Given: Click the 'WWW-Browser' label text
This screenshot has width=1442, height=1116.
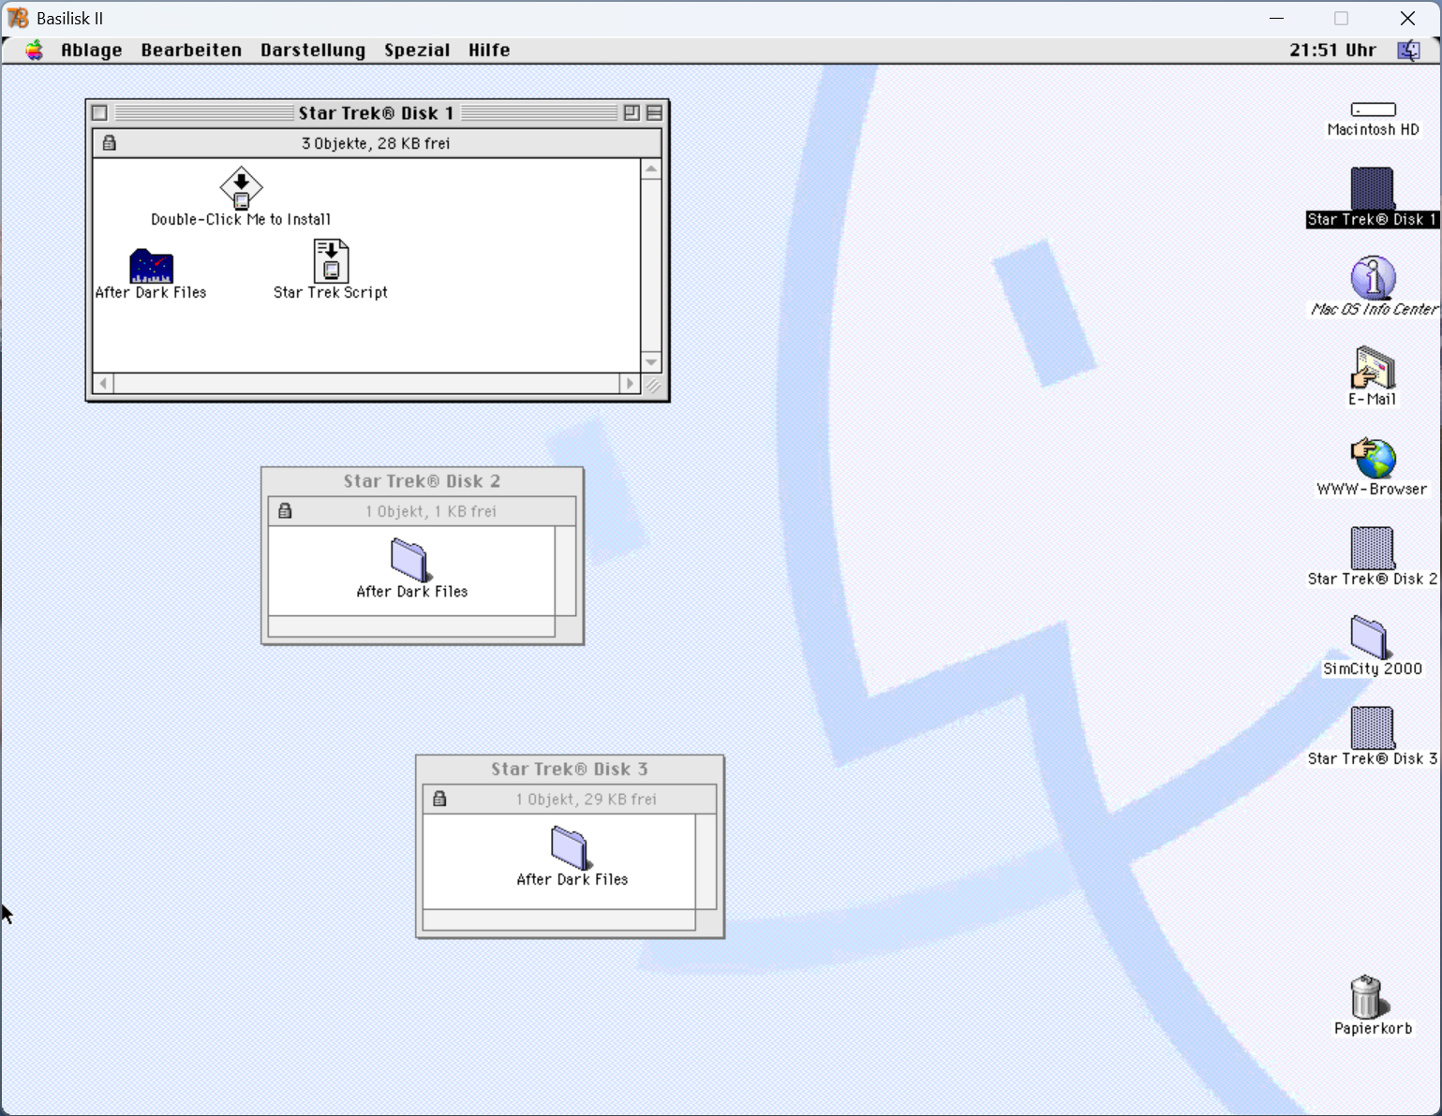Looking at the screenshot, I should 1373,490.
